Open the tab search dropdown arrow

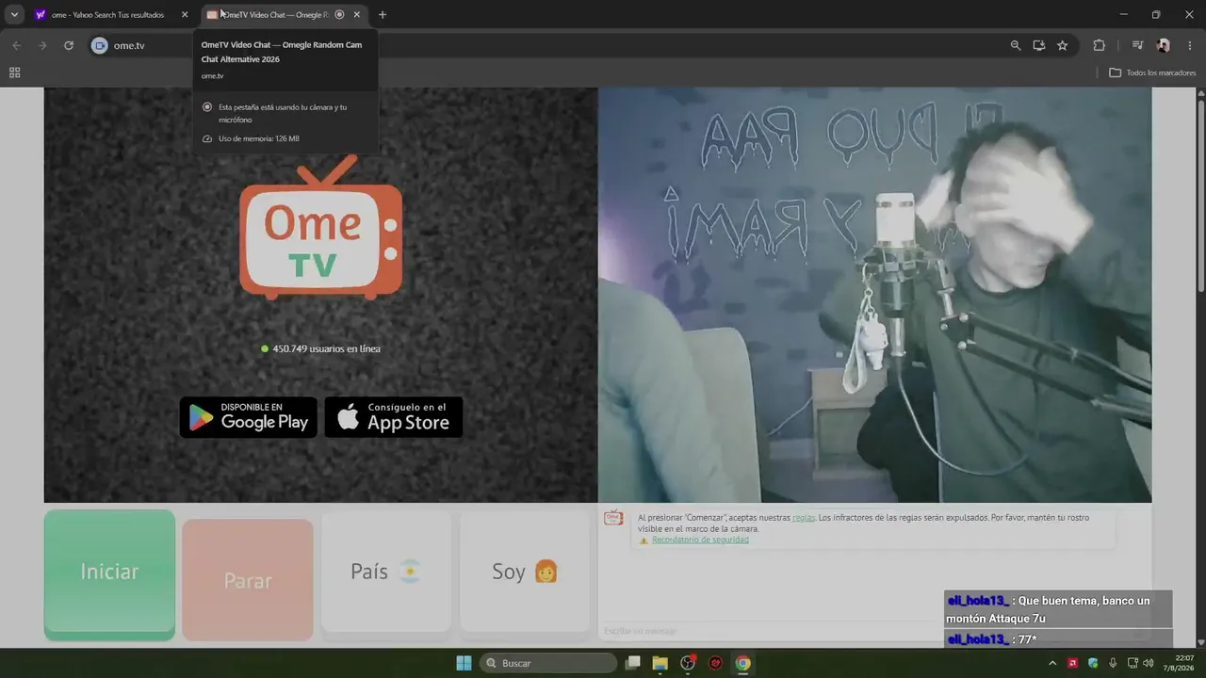pyautogui.click(x=14, y=15)
